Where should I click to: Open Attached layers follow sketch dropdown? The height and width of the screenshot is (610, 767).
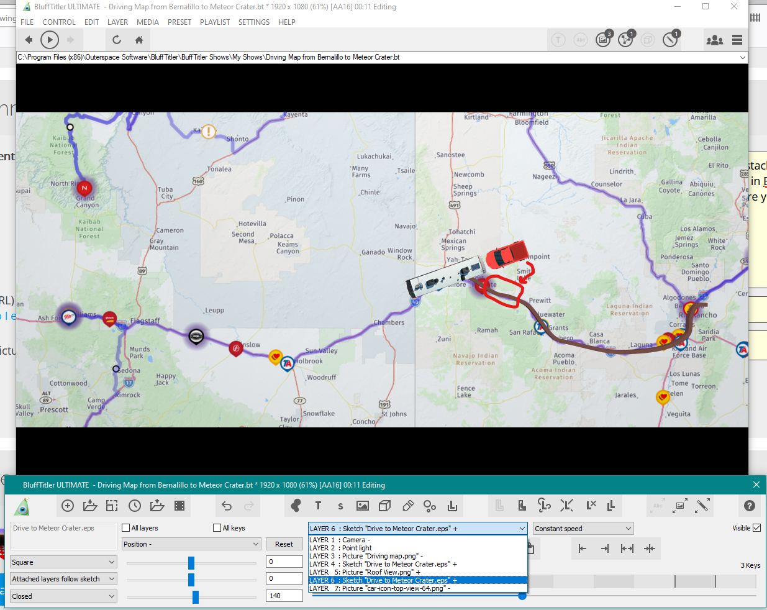[63, 579]
